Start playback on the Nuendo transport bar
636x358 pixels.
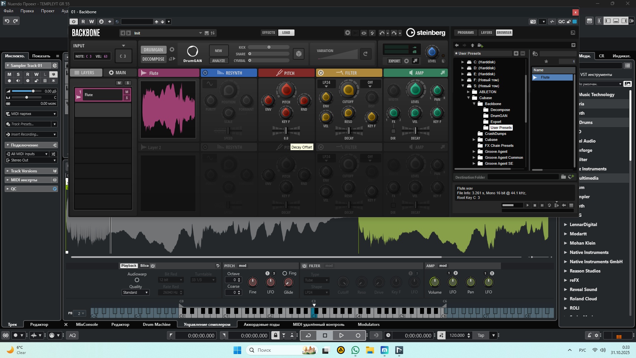[341, 335]
